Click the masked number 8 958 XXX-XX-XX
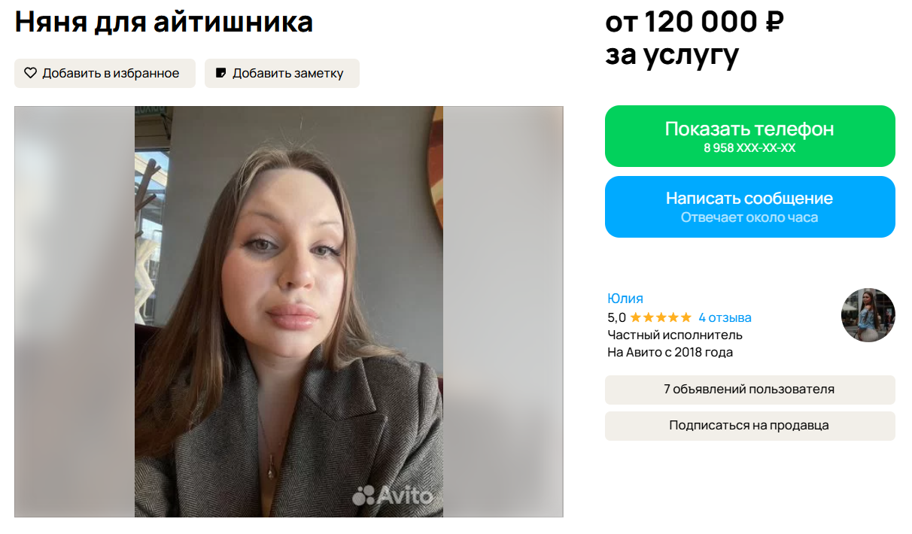Screen dimensions: 912x534 coord(749,148)
